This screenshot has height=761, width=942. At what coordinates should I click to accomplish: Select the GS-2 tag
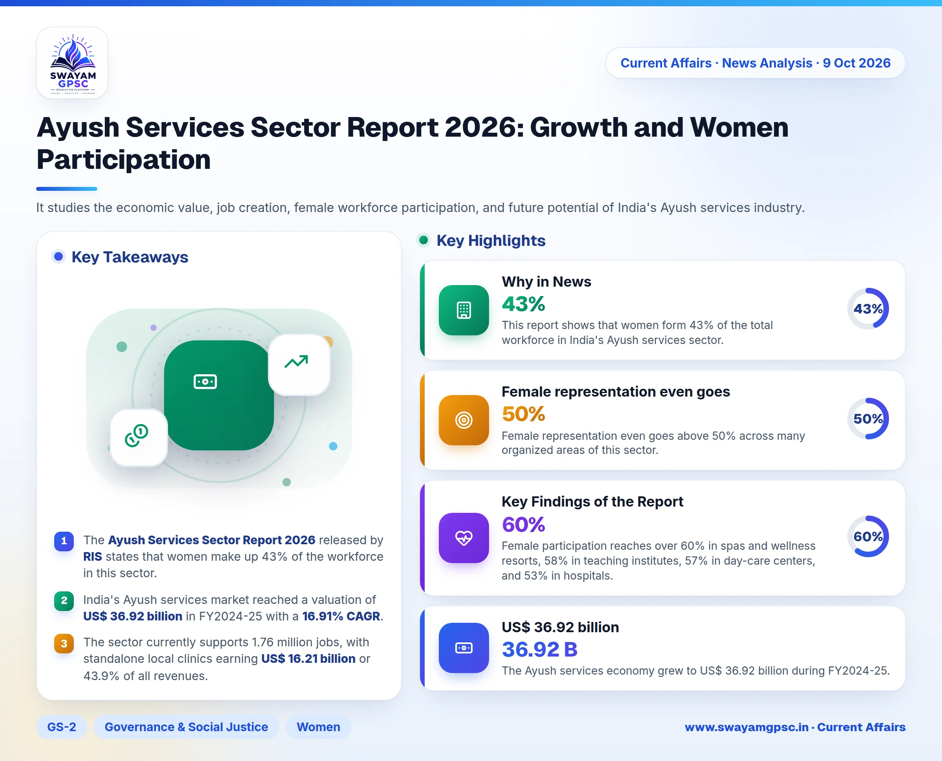[61, 727]
